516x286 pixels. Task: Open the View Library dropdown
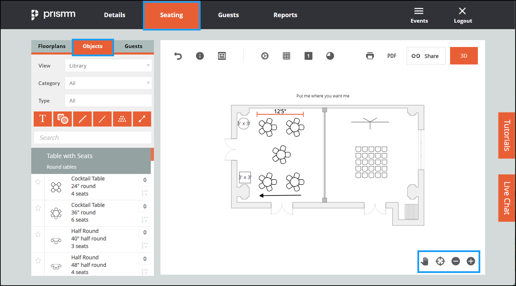(x=108, y=65)
